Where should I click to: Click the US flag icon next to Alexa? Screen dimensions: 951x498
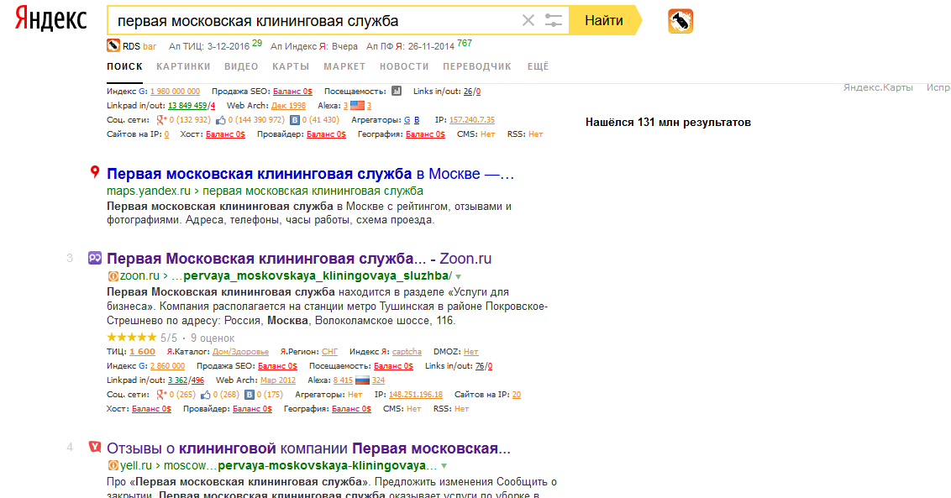(357, 106)
